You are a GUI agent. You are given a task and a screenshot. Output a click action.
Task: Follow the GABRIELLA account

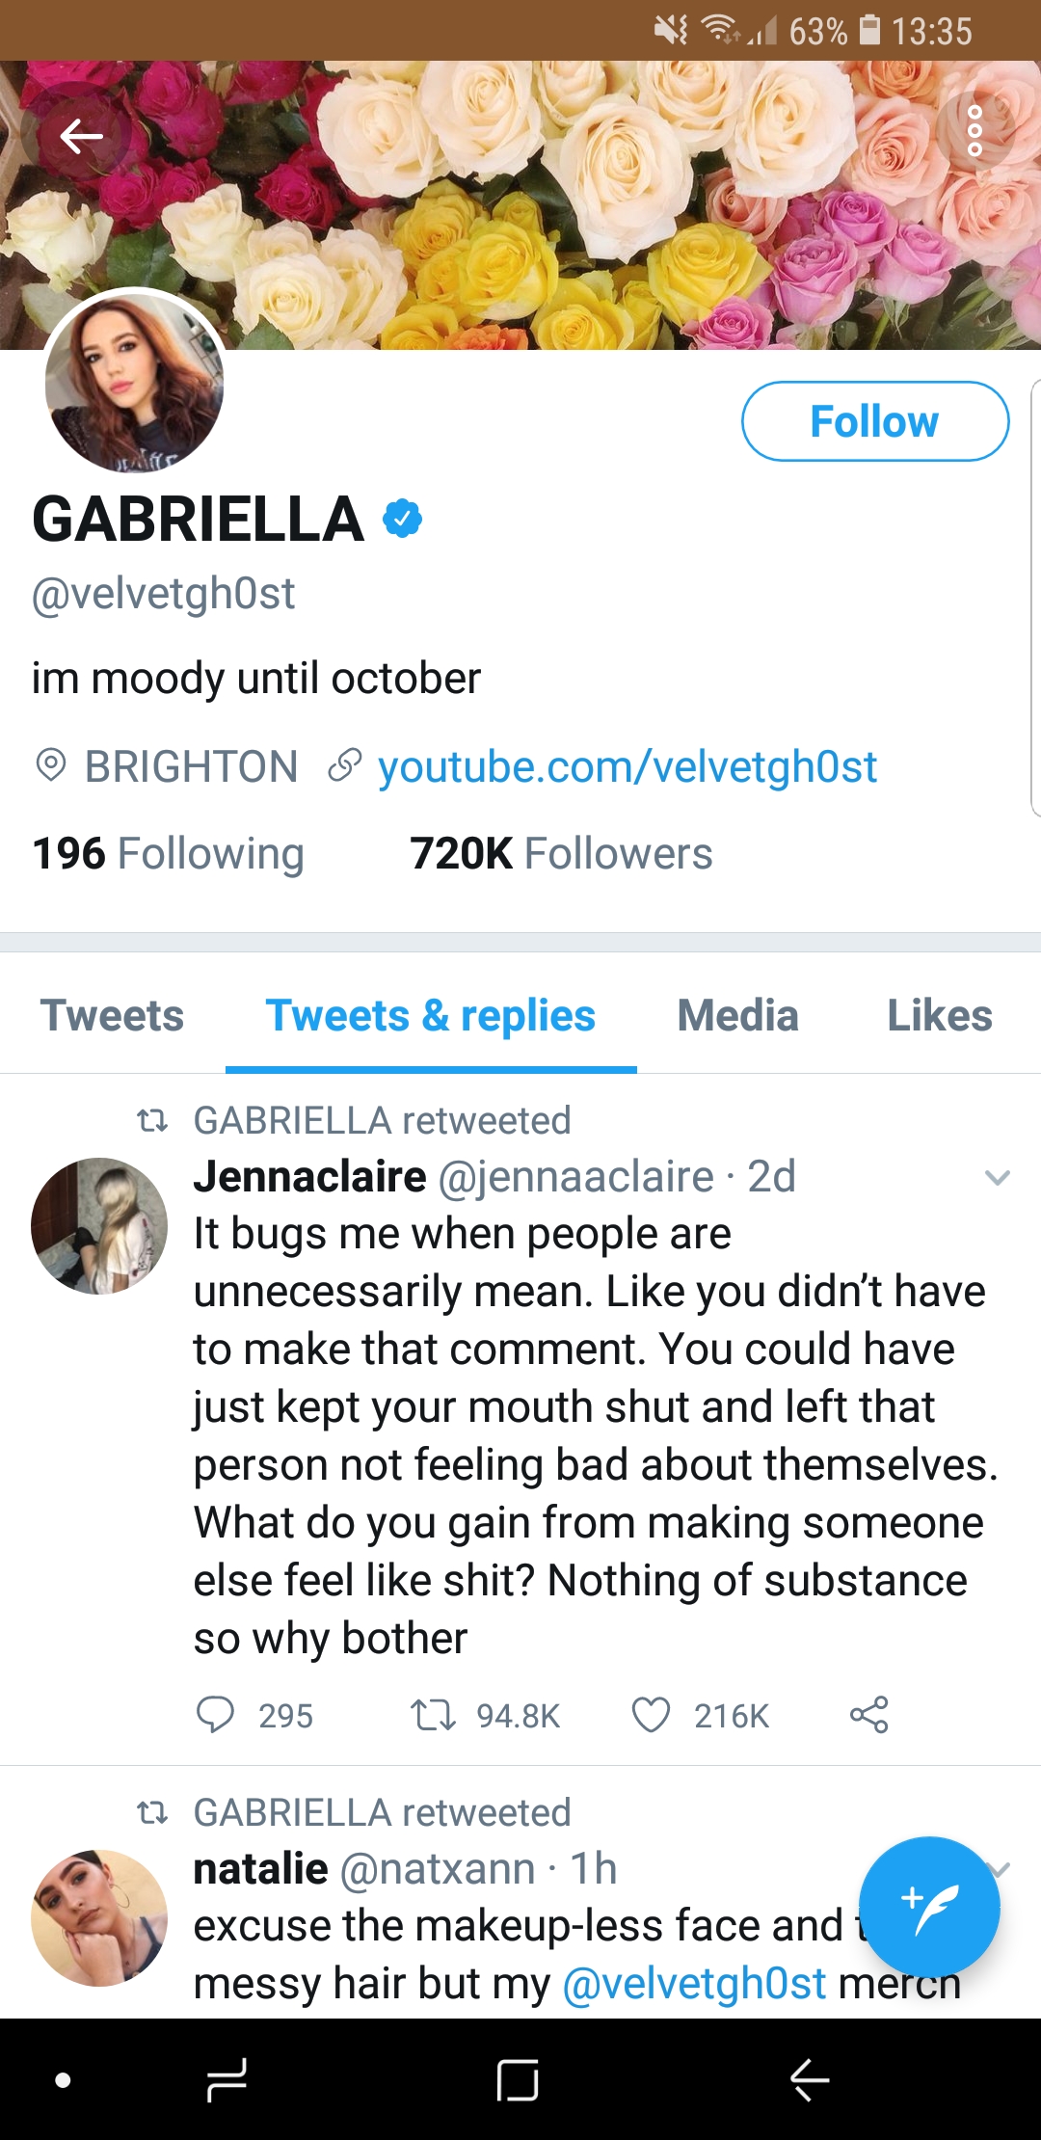tap(874, 421)
